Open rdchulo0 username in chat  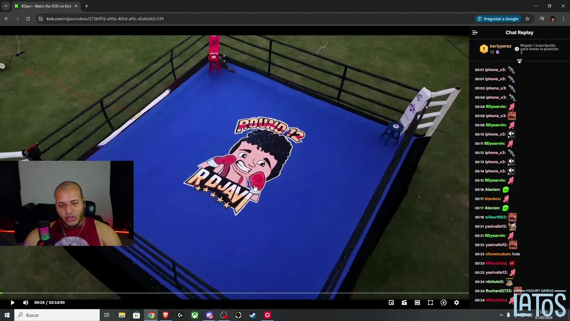(x=495, y=282)
